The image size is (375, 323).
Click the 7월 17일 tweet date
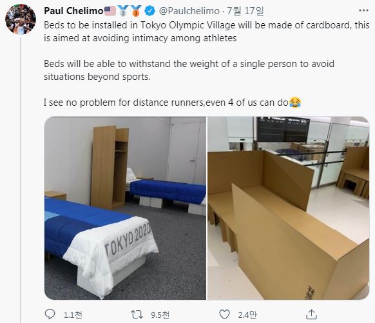tap(245, 11)
